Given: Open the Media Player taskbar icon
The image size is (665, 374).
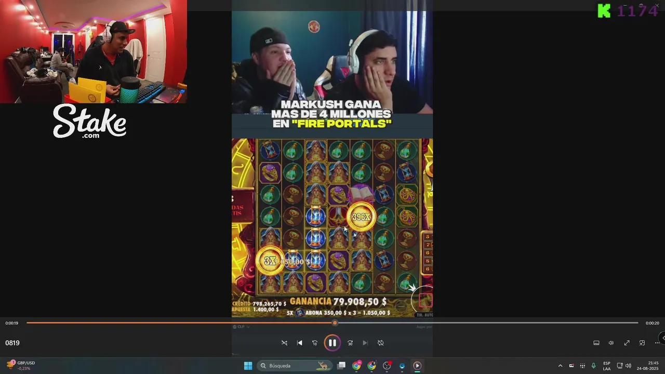Looking at the screenshot, I should click(x=417, y=366).
